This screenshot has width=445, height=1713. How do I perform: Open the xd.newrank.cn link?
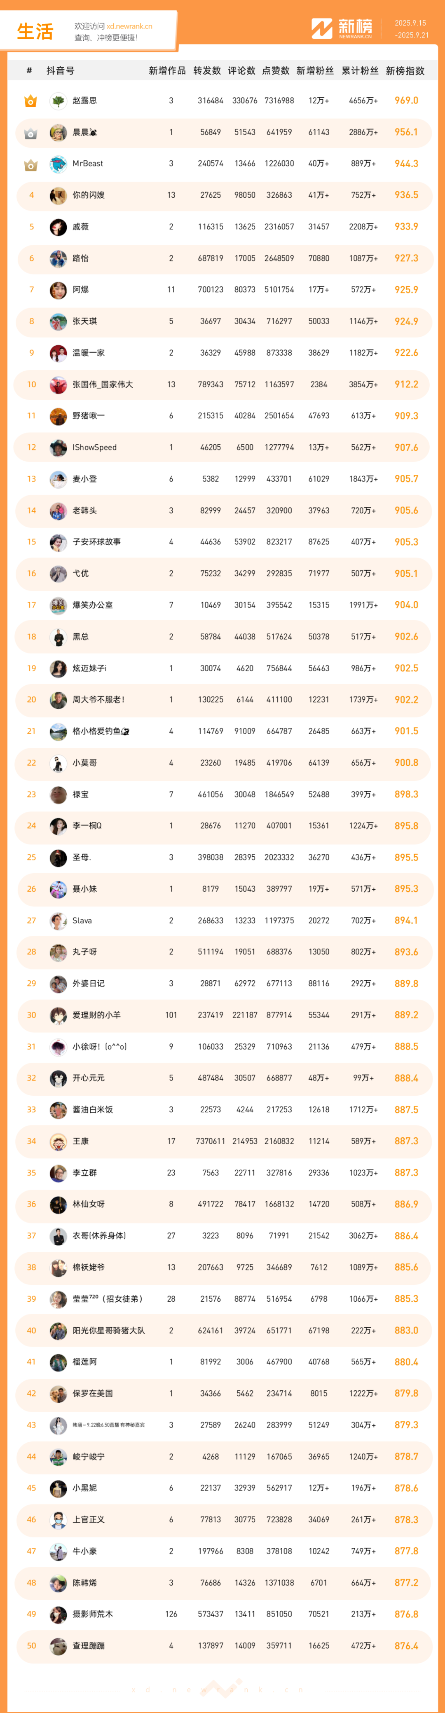[x=130, y=27]
